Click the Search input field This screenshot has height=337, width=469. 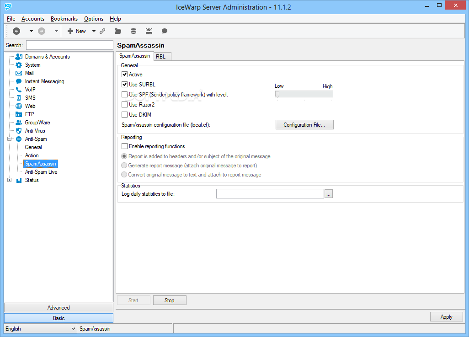69,45
